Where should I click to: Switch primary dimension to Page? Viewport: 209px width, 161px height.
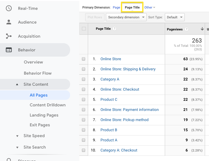(116, 7)
